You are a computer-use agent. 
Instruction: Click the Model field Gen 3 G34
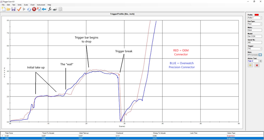[x=254, y=36]
